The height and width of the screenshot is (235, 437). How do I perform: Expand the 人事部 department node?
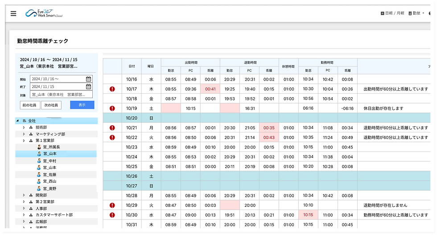[24, 208]
